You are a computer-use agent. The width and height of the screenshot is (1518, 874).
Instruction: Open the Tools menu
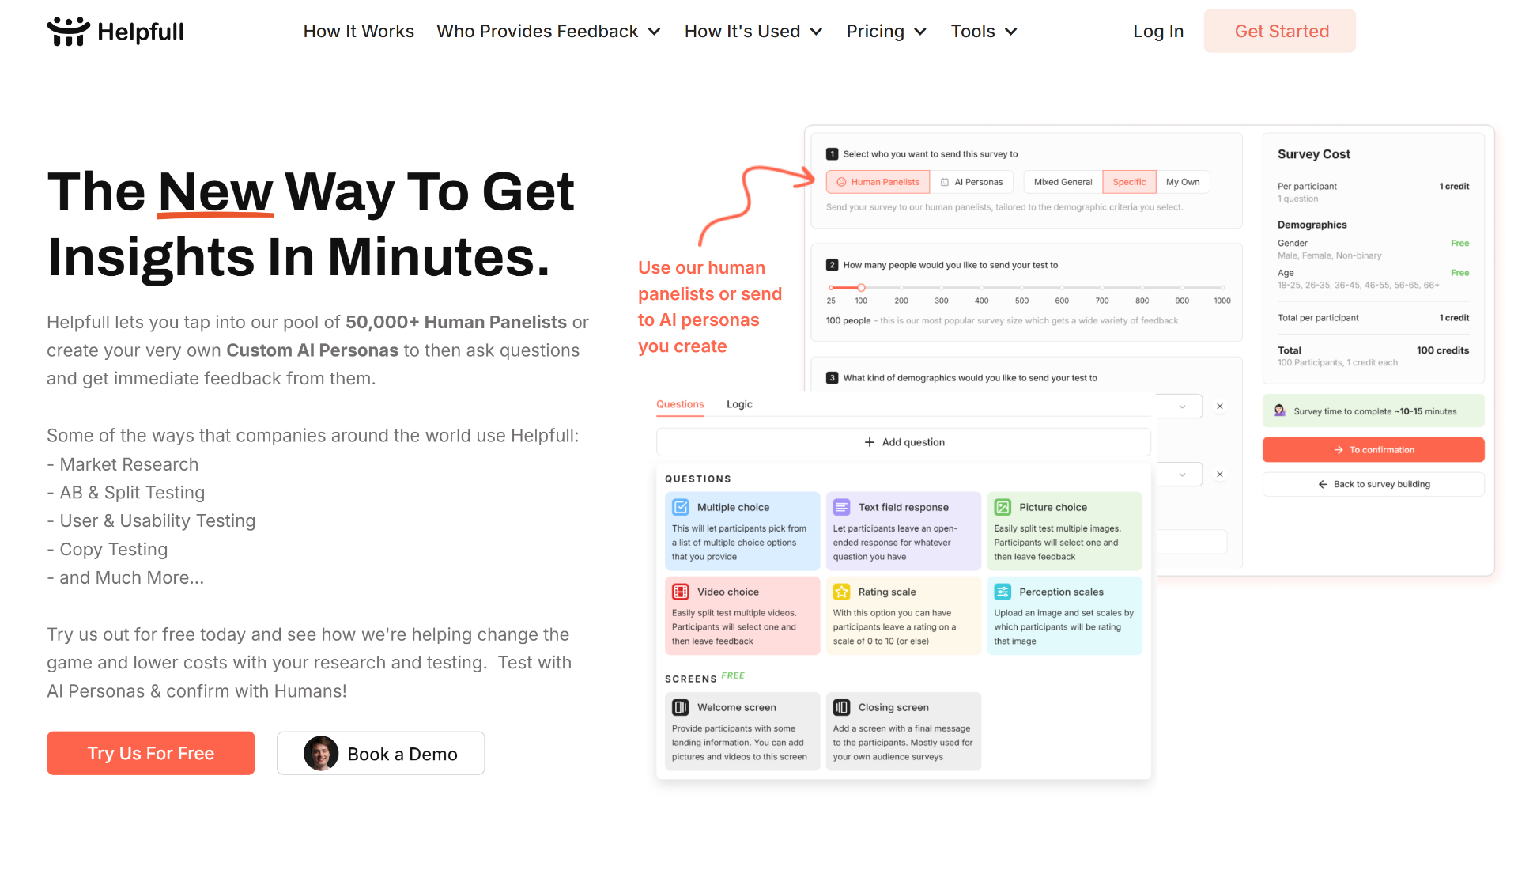(984, 32)
